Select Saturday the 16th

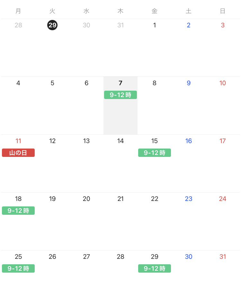point(189,141)
